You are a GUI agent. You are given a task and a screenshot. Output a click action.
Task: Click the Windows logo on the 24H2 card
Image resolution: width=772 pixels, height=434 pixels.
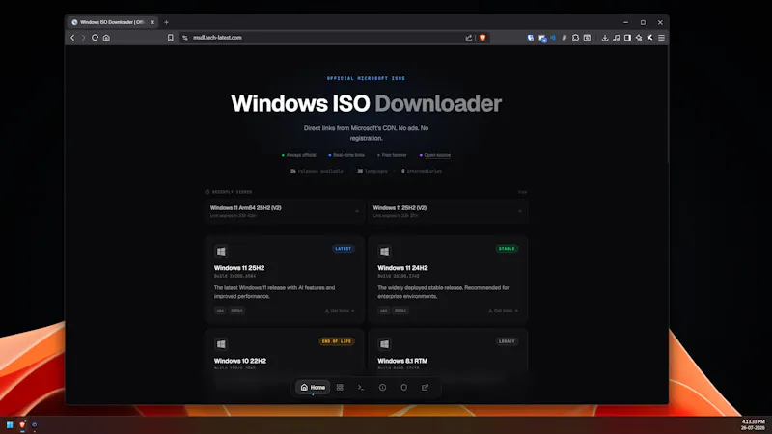384,252
